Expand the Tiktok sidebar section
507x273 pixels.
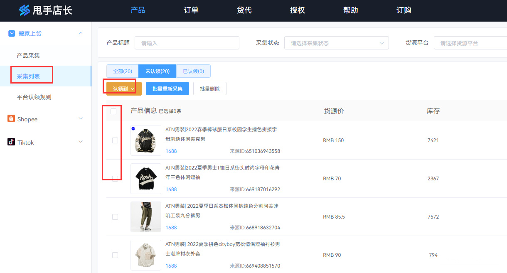[x=81, y=142]
